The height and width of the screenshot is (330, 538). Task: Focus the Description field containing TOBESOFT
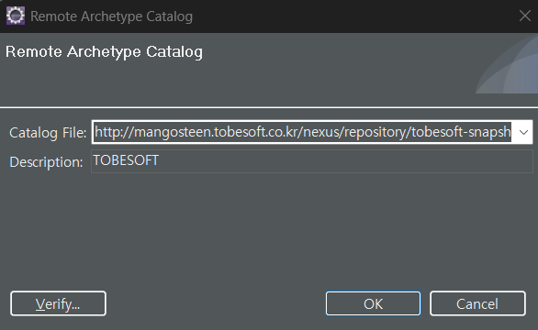[x=312, y=161]
